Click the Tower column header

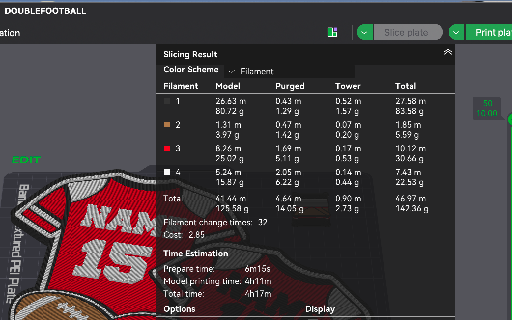coord(348,86)
